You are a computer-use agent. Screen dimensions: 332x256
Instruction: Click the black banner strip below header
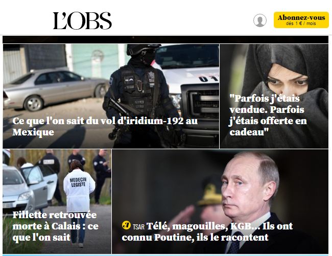click(x=165, y=39)
